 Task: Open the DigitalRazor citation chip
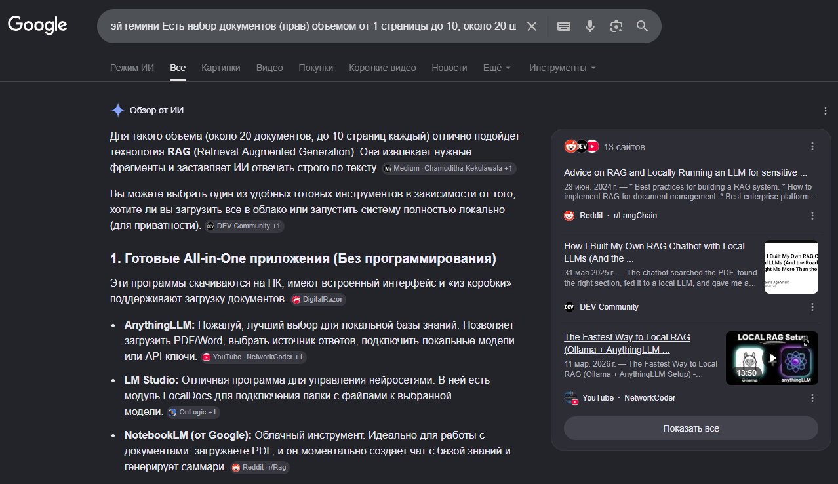pos(318,299)
